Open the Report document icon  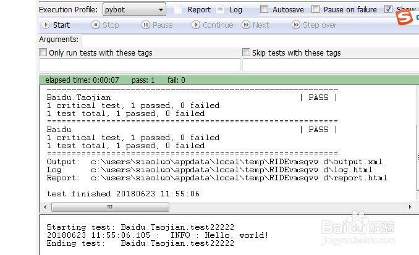[x=179, y=10]
